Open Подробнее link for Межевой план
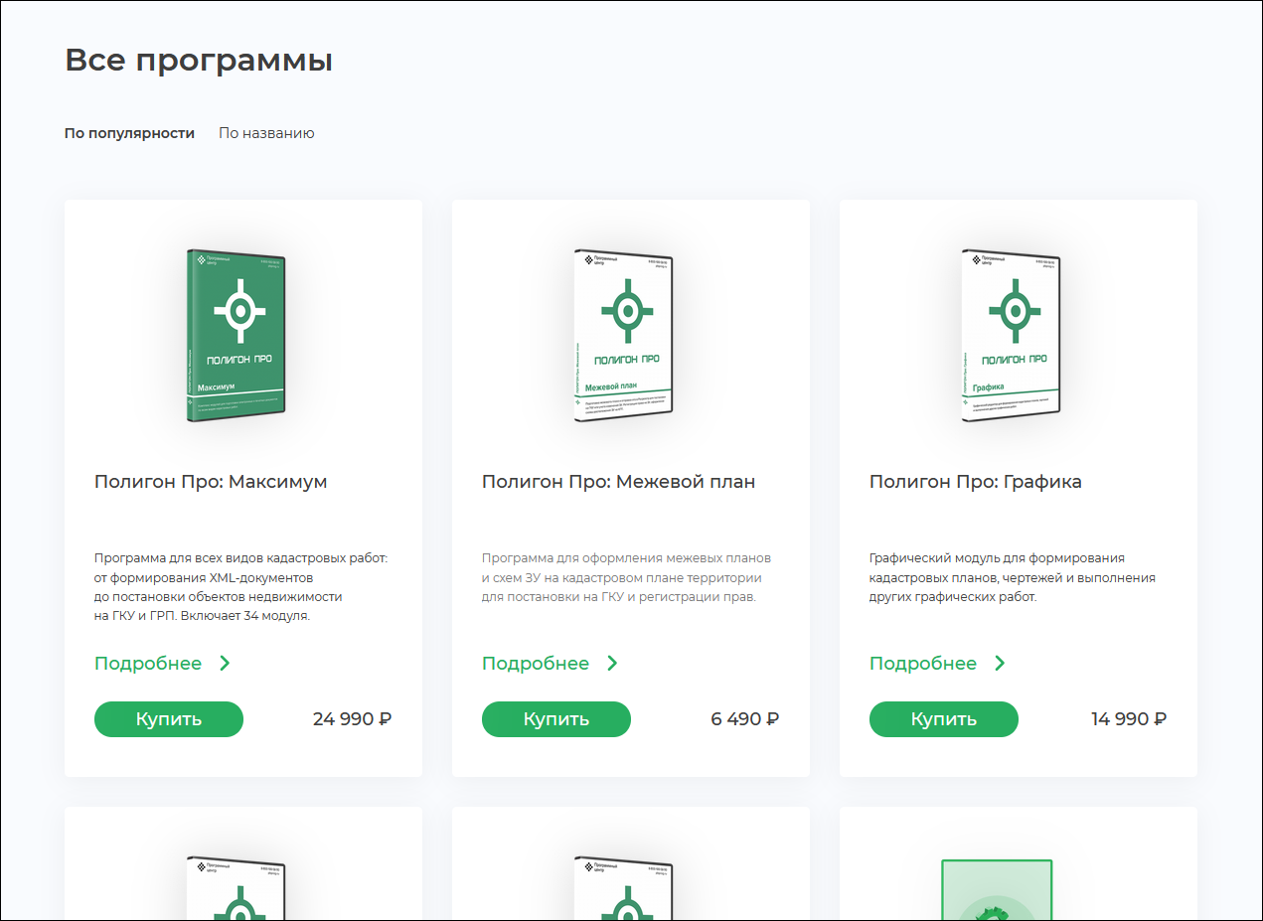The height and width of the screenshot is (921, 1263). [536, 664]
